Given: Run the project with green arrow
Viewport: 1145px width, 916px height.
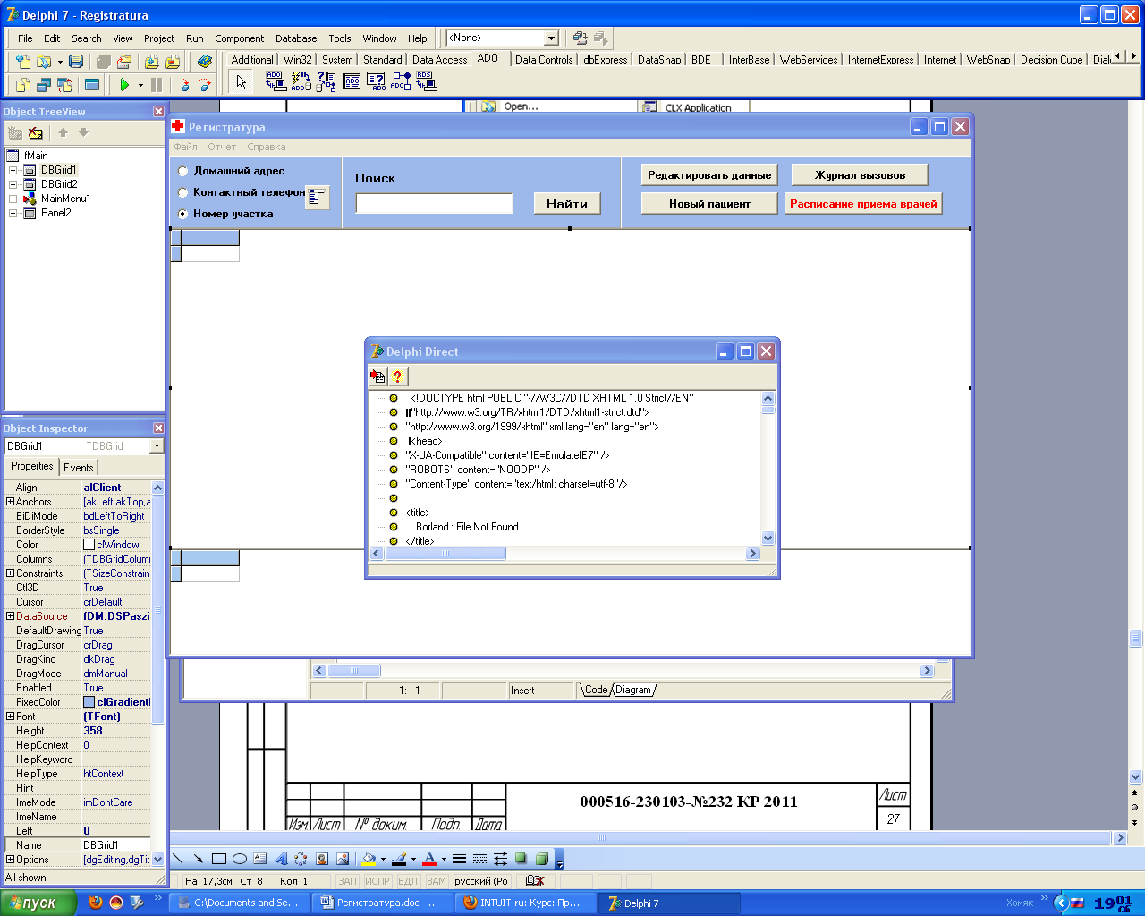Looking at the screenshot, I should [124, 85].
